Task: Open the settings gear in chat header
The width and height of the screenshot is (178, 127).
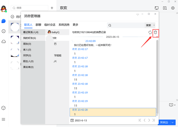Action: click(173, 8)
